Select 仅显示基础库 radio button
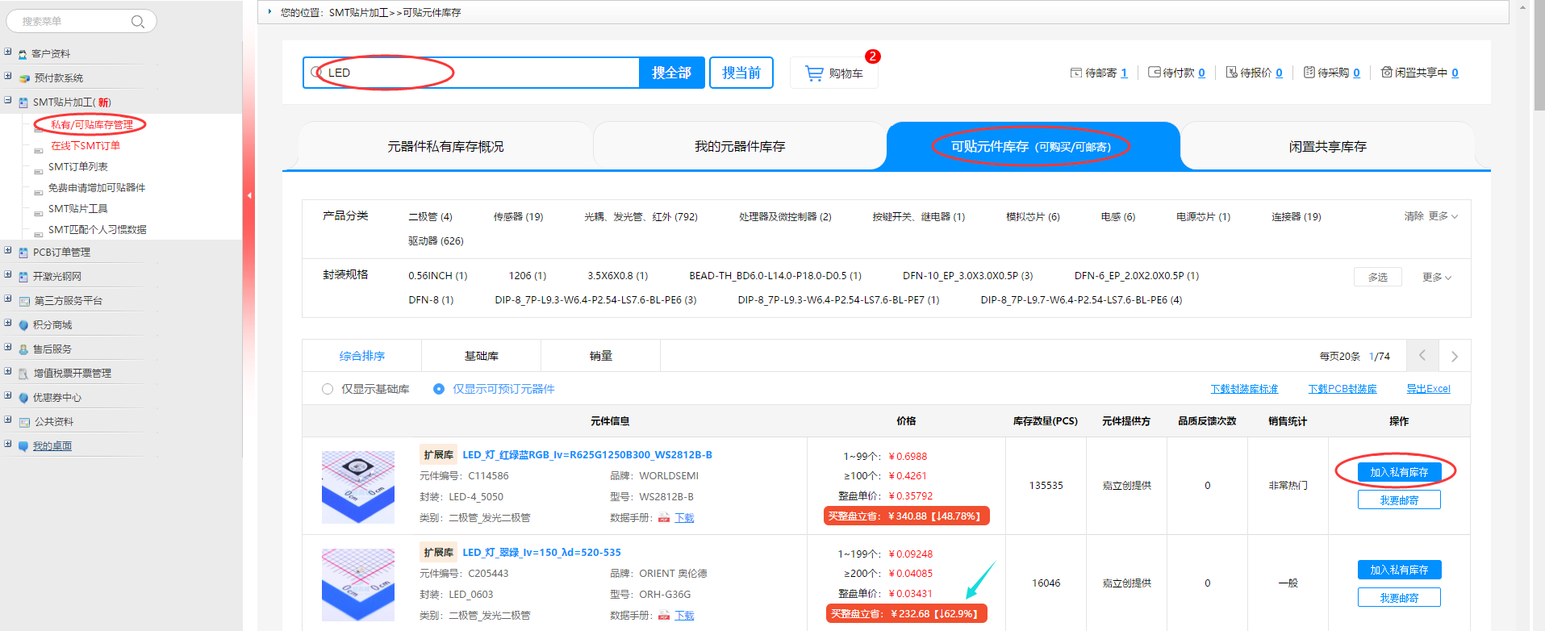This screenshot has width=1545, height=631. [328, 389]
